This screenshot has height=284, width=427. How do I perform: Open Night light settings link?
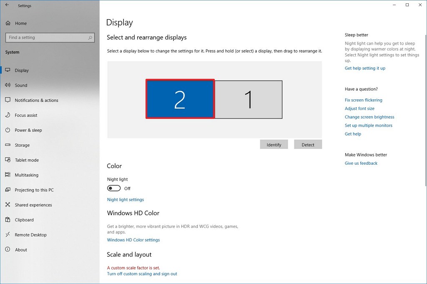126,200
